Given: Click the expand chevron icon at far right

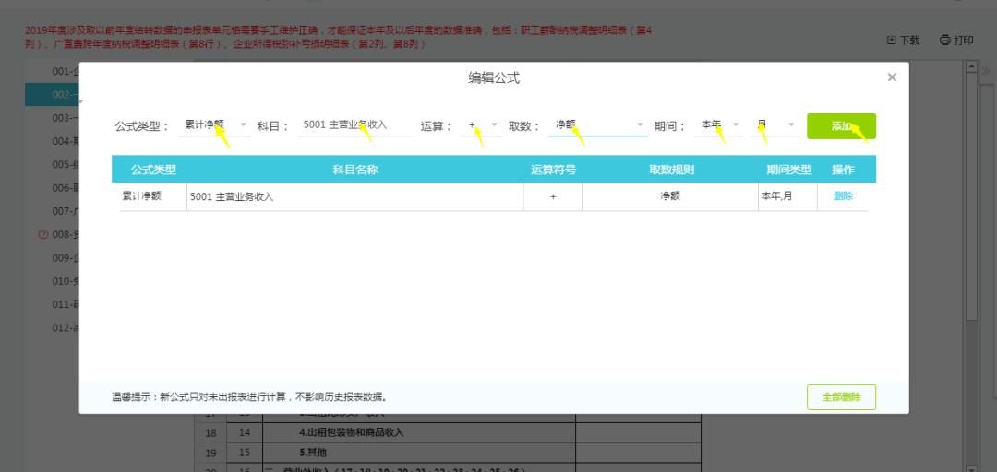Looking at the screenshot, I should [x=986, y=71].
